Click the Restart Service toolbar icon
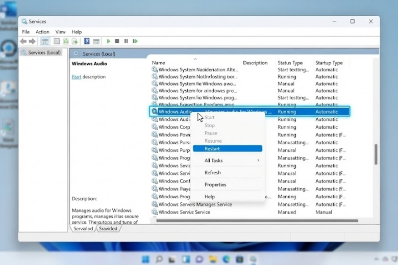398x265 pixels. pos(135,41)
